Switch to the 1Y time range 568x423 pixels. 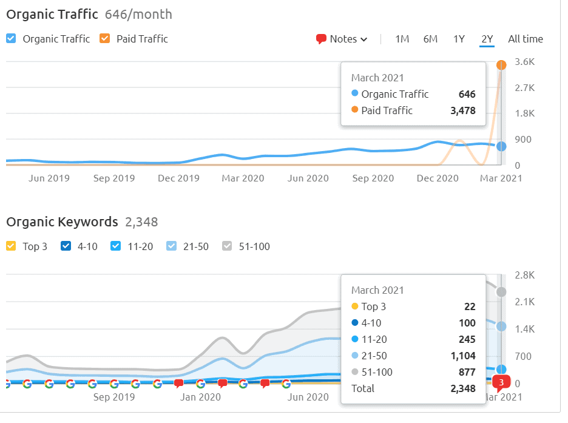pos(459,39)
